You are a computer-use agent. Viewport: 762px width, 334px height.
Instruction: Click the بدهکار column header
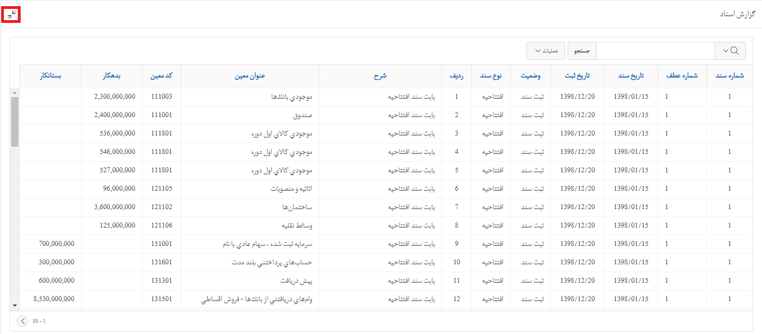click(112, 76)
